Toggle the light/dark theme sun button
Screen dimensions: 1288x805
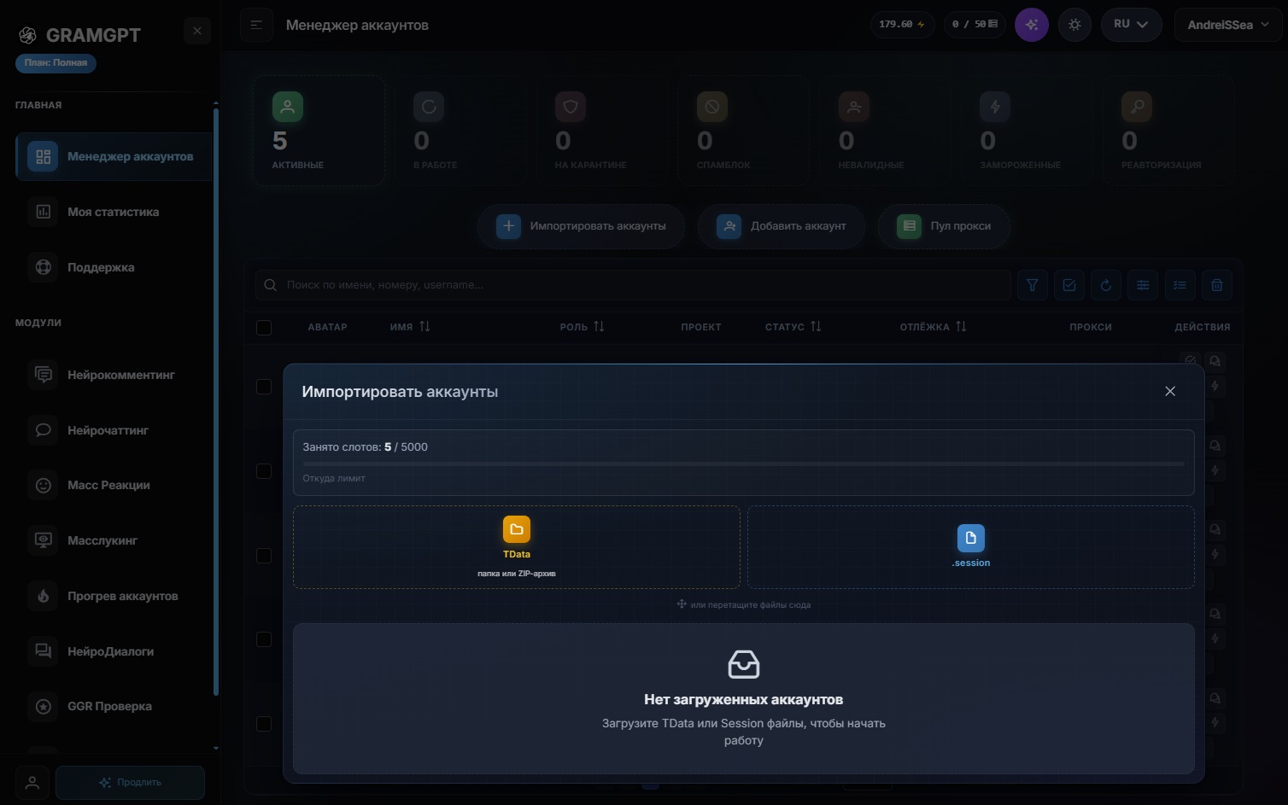[x=1074, y=25]
